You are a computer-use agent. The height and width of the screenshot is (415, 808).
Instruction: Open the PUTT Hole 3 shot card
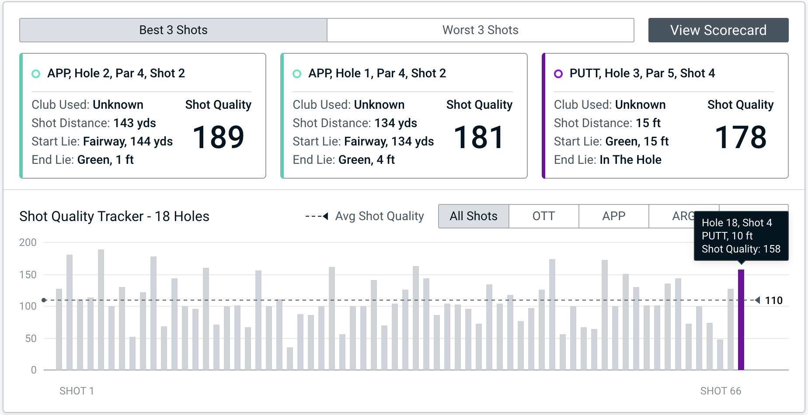pos(665,116)
